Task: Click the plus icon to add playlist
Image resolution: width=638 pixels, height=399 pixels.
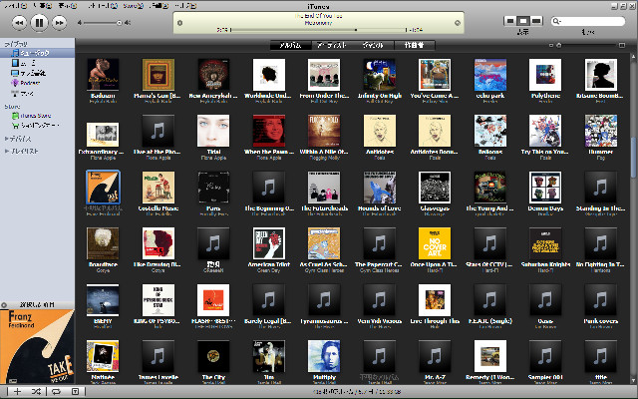Action: 17,391
